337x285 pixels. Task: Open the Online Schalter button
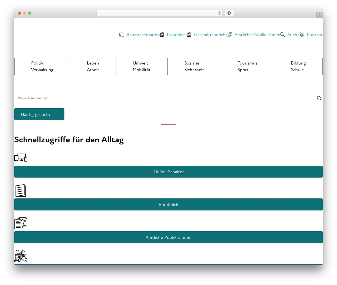[x=168, y=172]
